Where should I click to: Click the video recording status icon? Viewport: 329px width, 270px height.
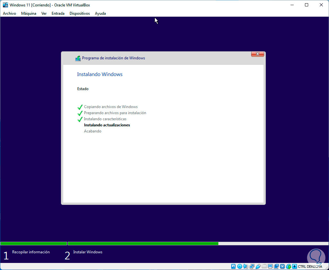[x=276, y=266]
